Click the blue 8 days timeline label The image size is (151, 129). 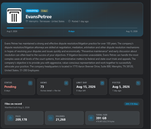tap(71, 31)
